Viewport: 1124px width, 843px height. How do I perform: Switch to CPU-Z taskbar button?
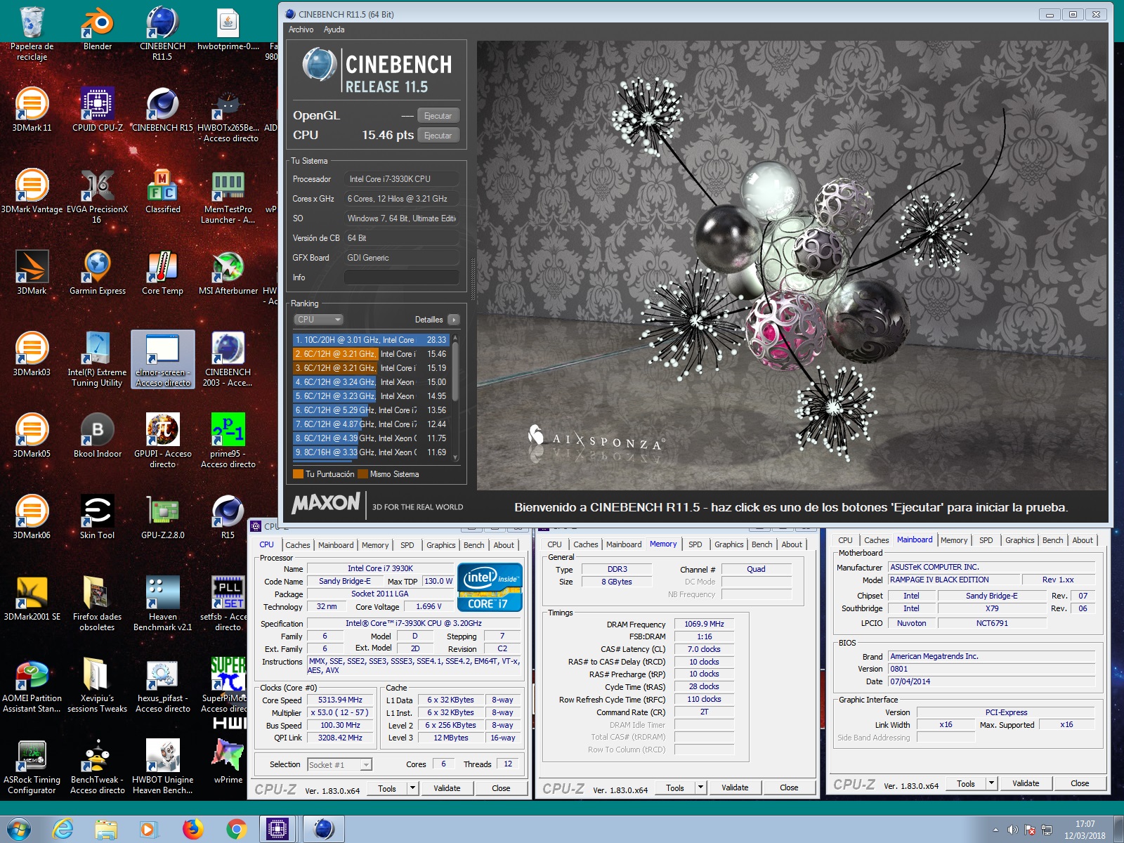[277, 829]
